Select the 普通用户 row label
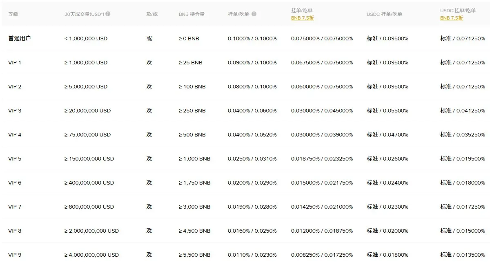Viewport: 490px width, 264px height. 19,38
